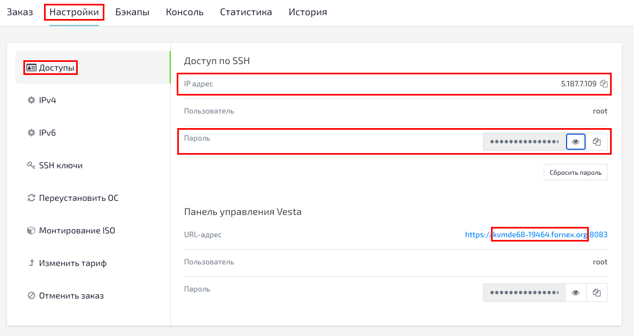
Task: Select the SSH user value root
Action: [600, 111]
